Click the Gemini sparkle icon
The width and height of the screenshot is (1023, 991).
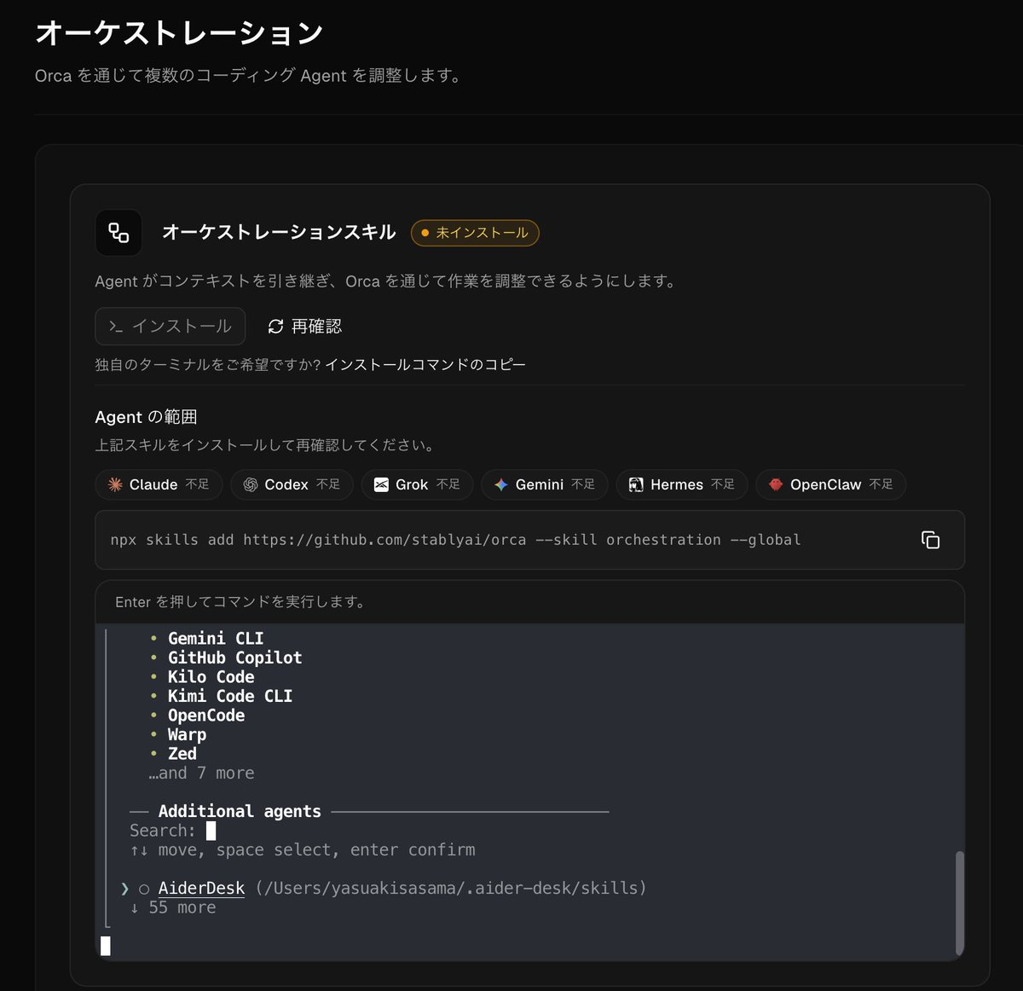(501, 484)
